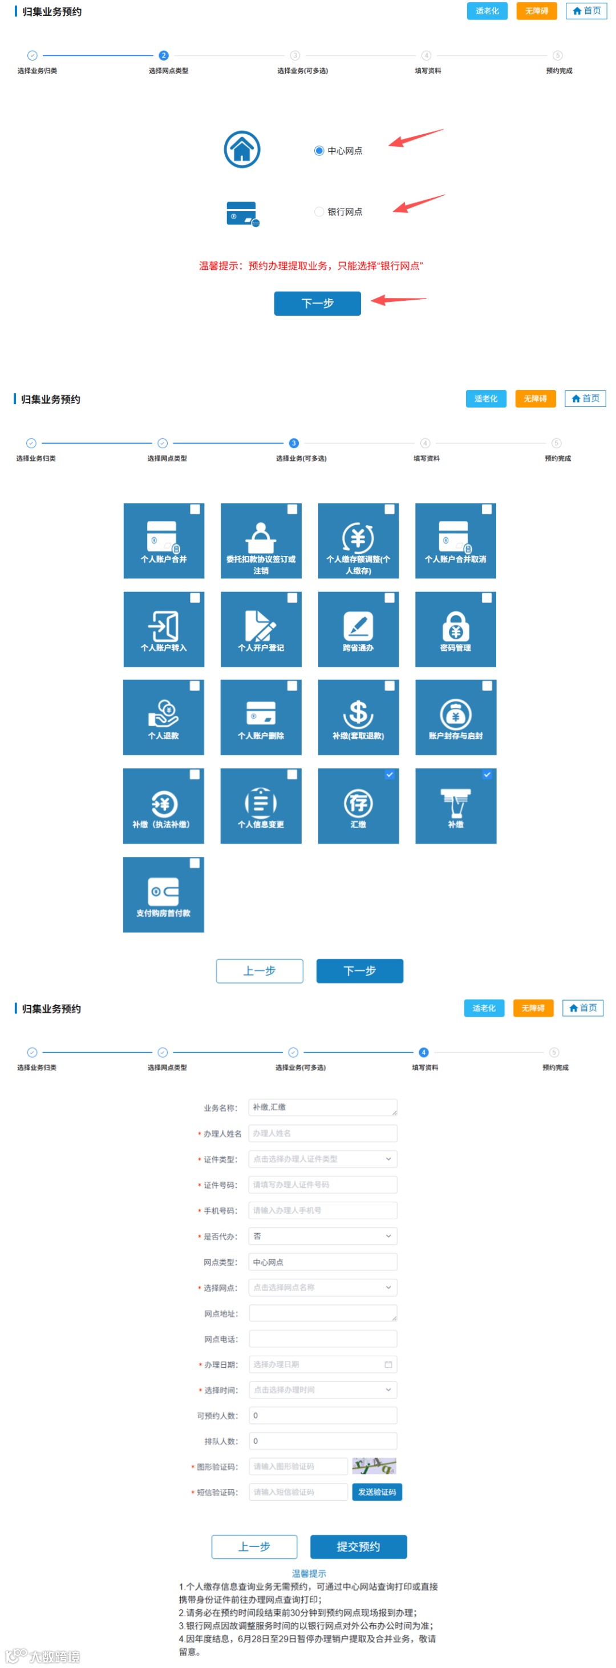Click the 个人账户转入 arrow-door icon
The height and width of the screenshot is (1668, 616).
coord(163,626)
